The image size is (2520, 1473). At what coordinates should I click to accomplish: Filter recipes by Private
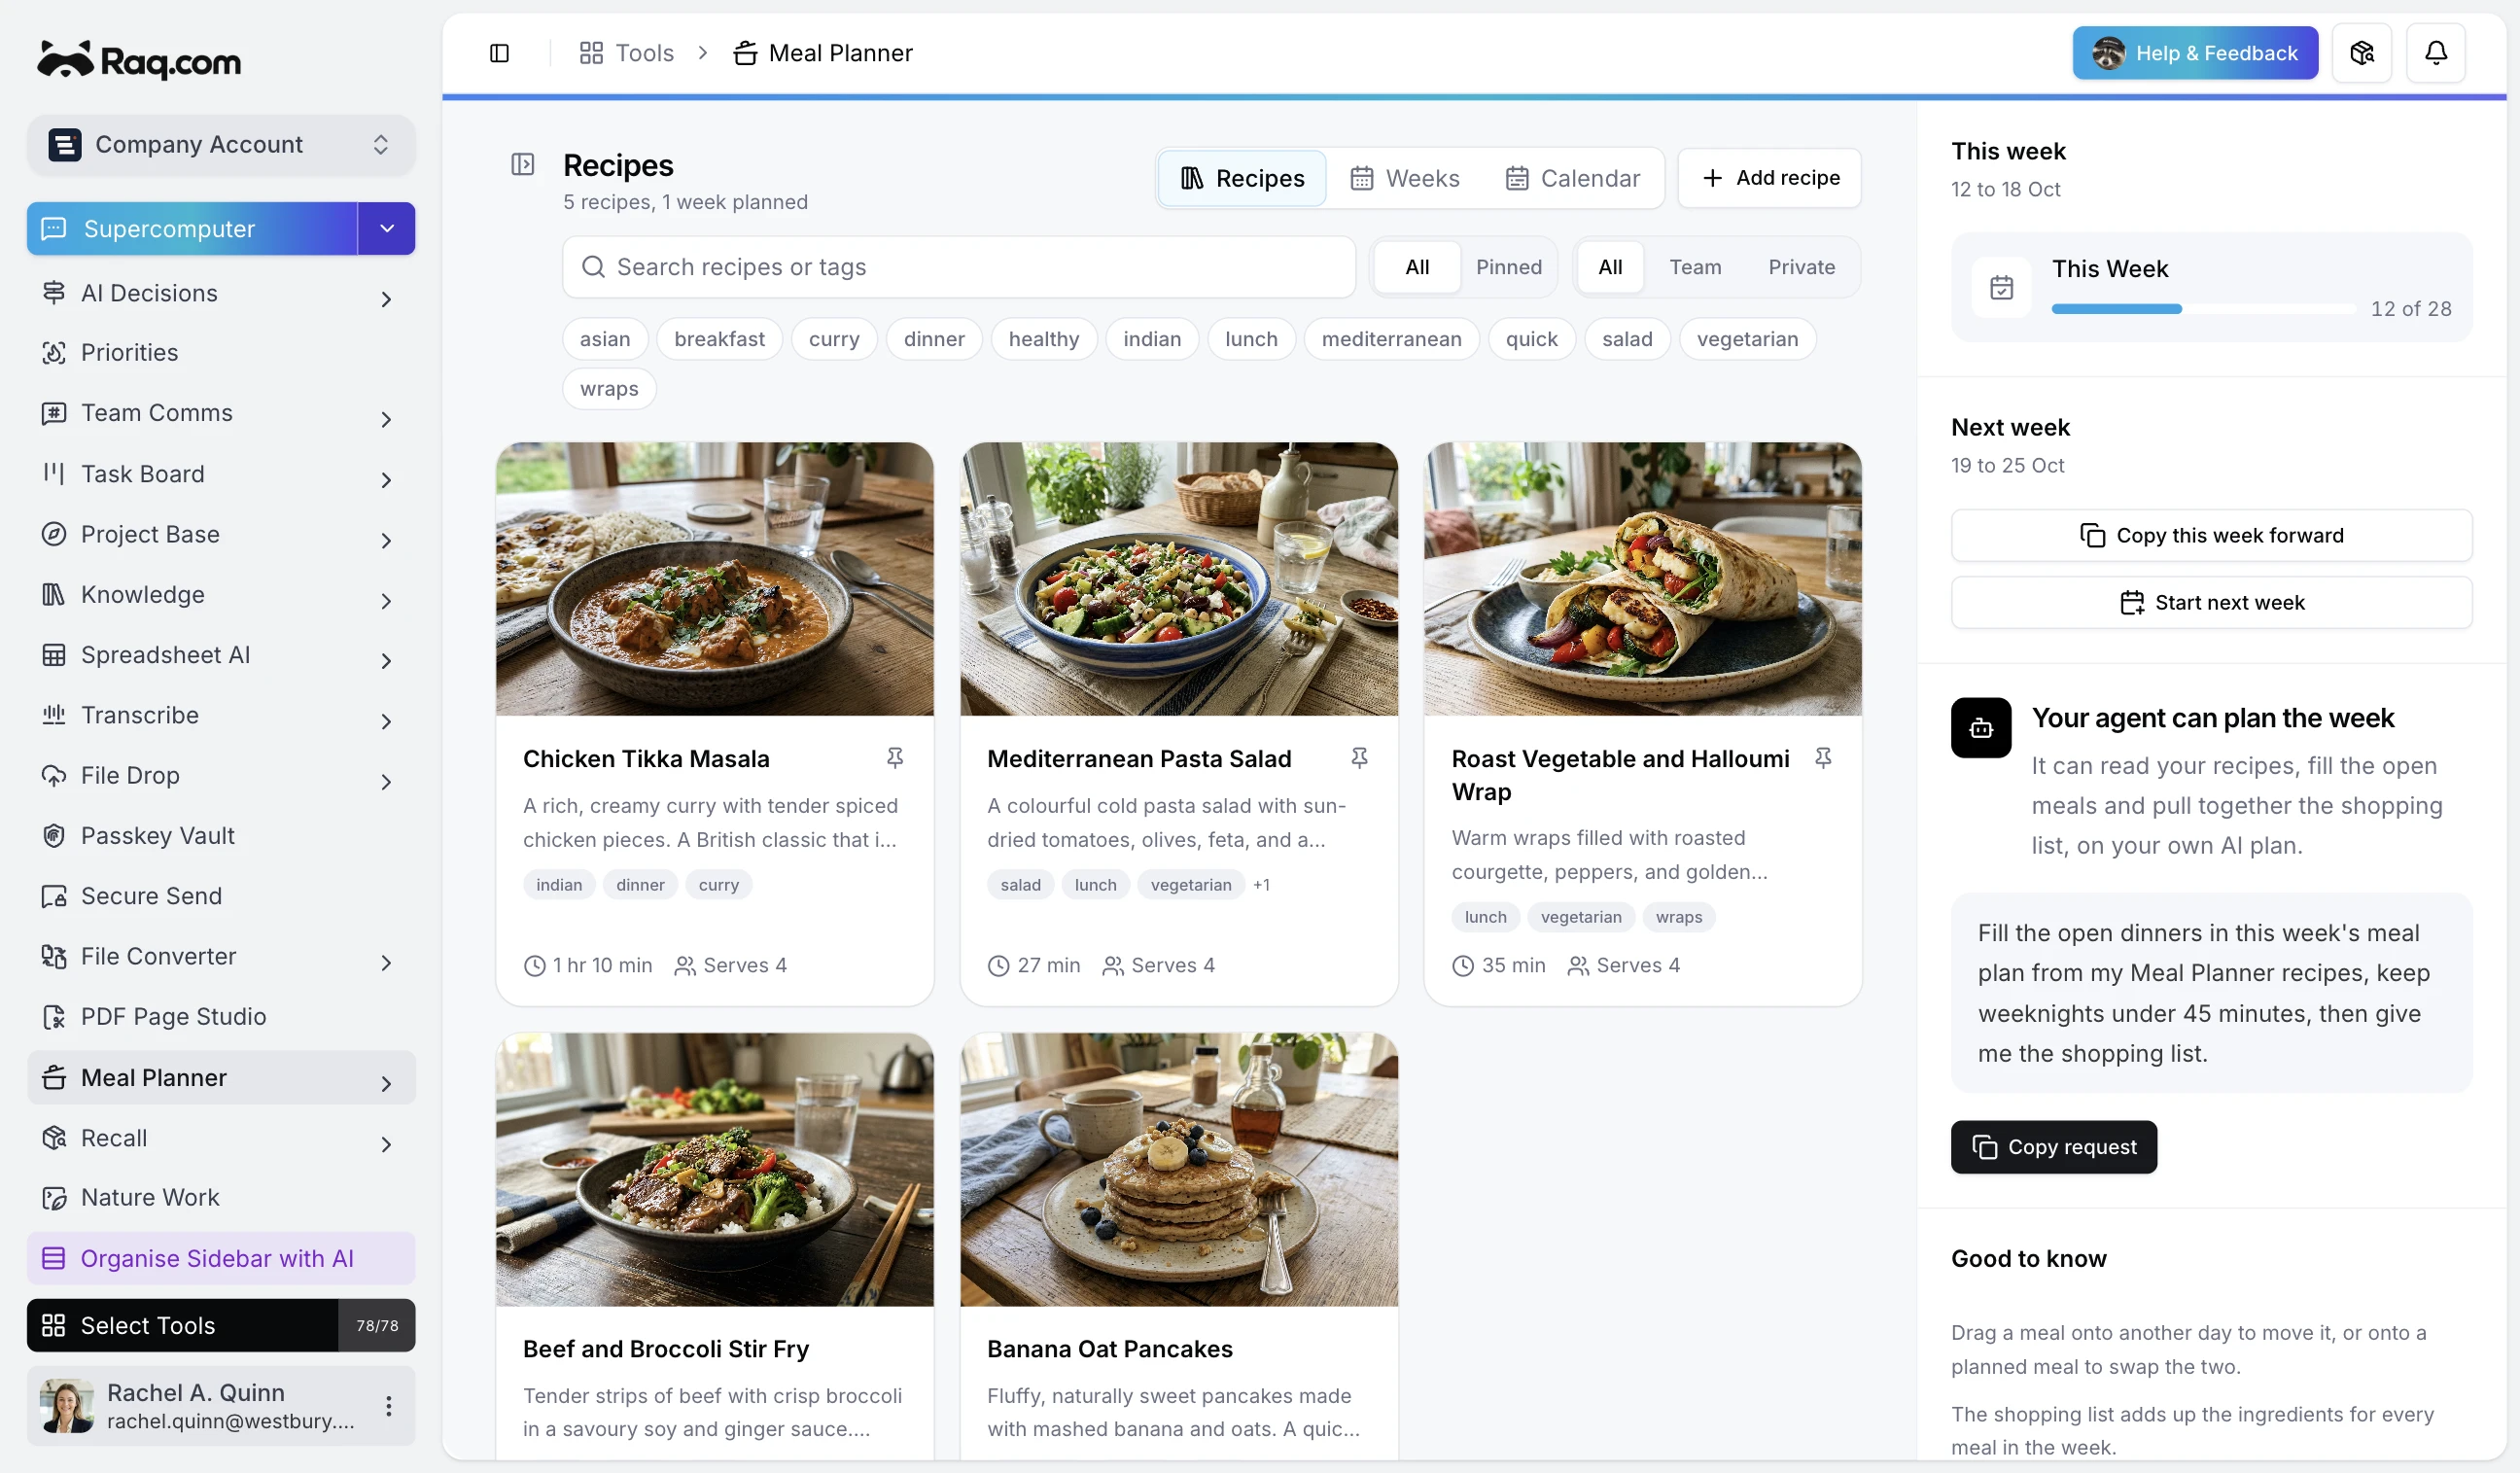point(1801,267)
